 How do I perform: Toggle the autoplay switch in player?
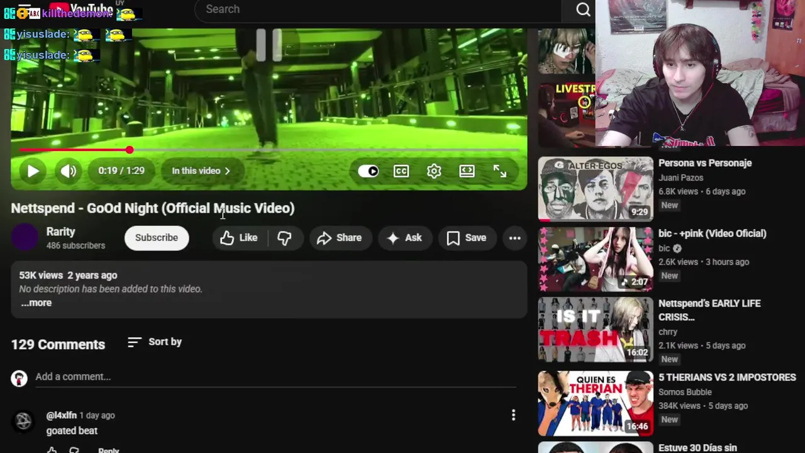[369, 171]
